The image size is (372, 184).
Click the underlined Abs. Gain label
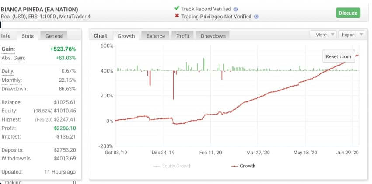point(14,58)
